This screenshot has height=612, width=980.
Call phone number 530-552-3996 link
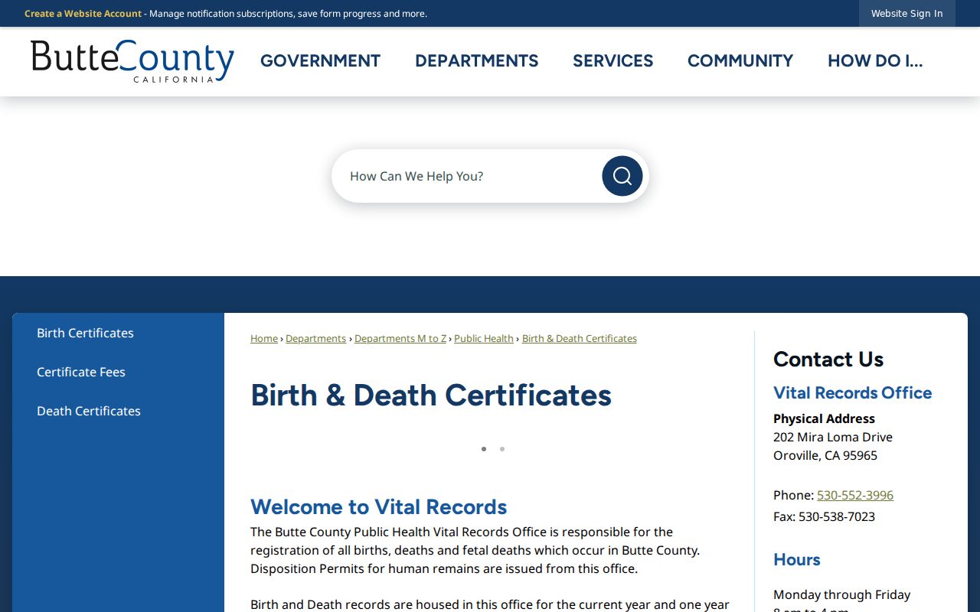tap(855, 495)
